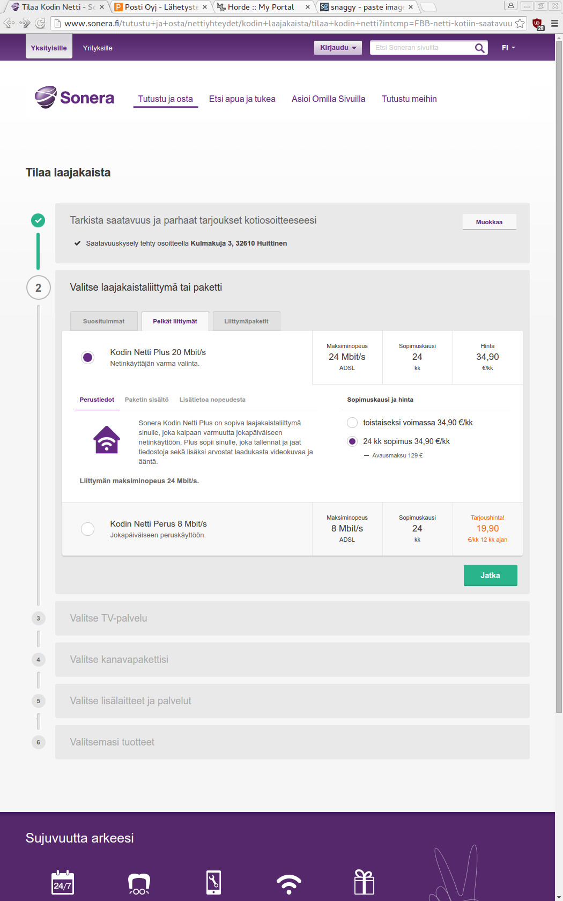Click the gift box icon
563x901 pixels.
click(364, 882)
